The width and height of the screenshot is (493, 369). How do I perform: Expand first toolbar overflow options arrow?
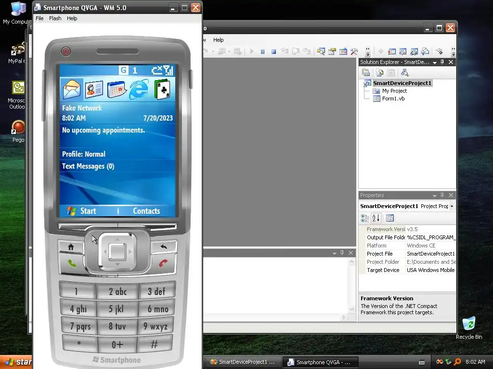point(367,51)
